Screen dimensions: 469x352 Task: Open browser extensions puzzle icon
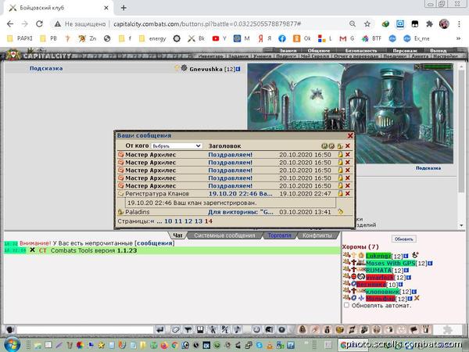point(429,24)
